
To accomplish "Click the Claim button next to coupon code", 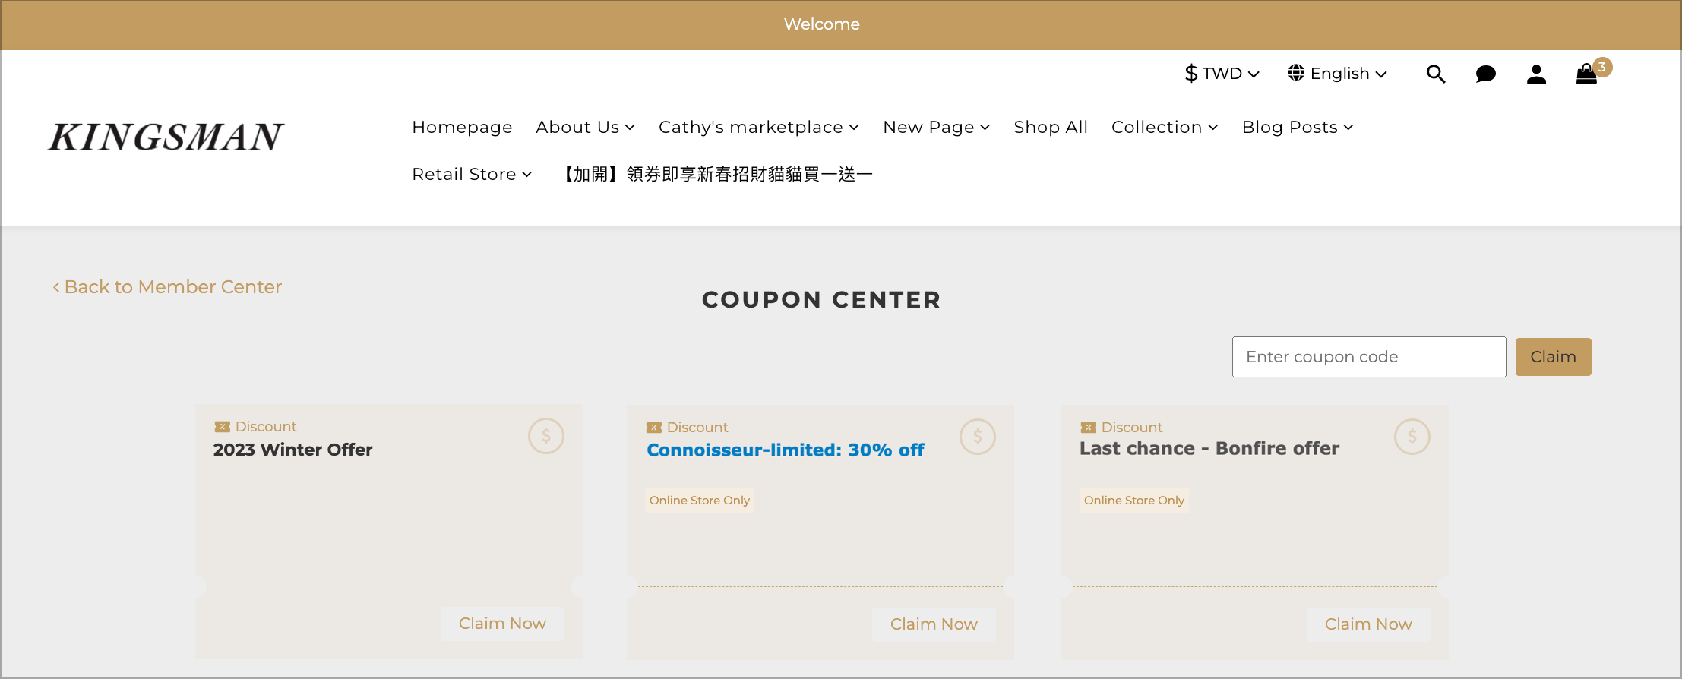I will pos(1553,357).
